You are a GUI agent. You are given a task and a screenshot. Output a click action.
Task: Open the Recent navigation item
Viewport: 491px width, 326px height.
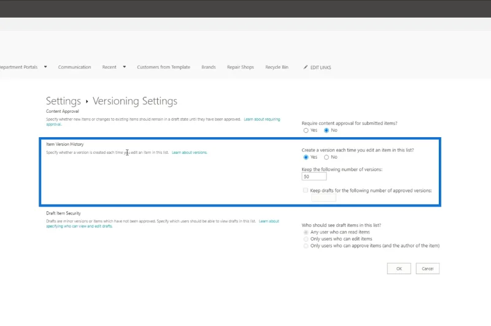coord(109,67)
